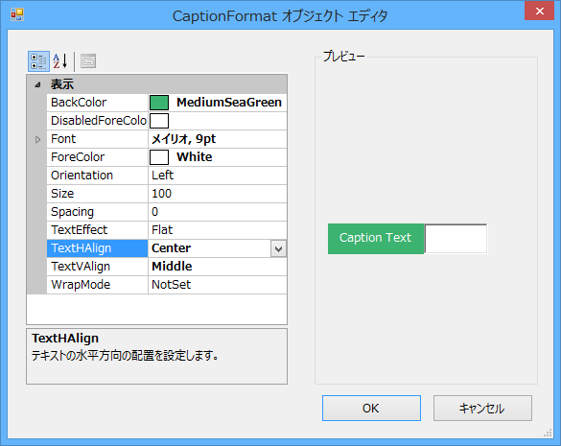Click the Size value 100
The width and height of the screenshot is (561, 446).
(x=162, y=194)
